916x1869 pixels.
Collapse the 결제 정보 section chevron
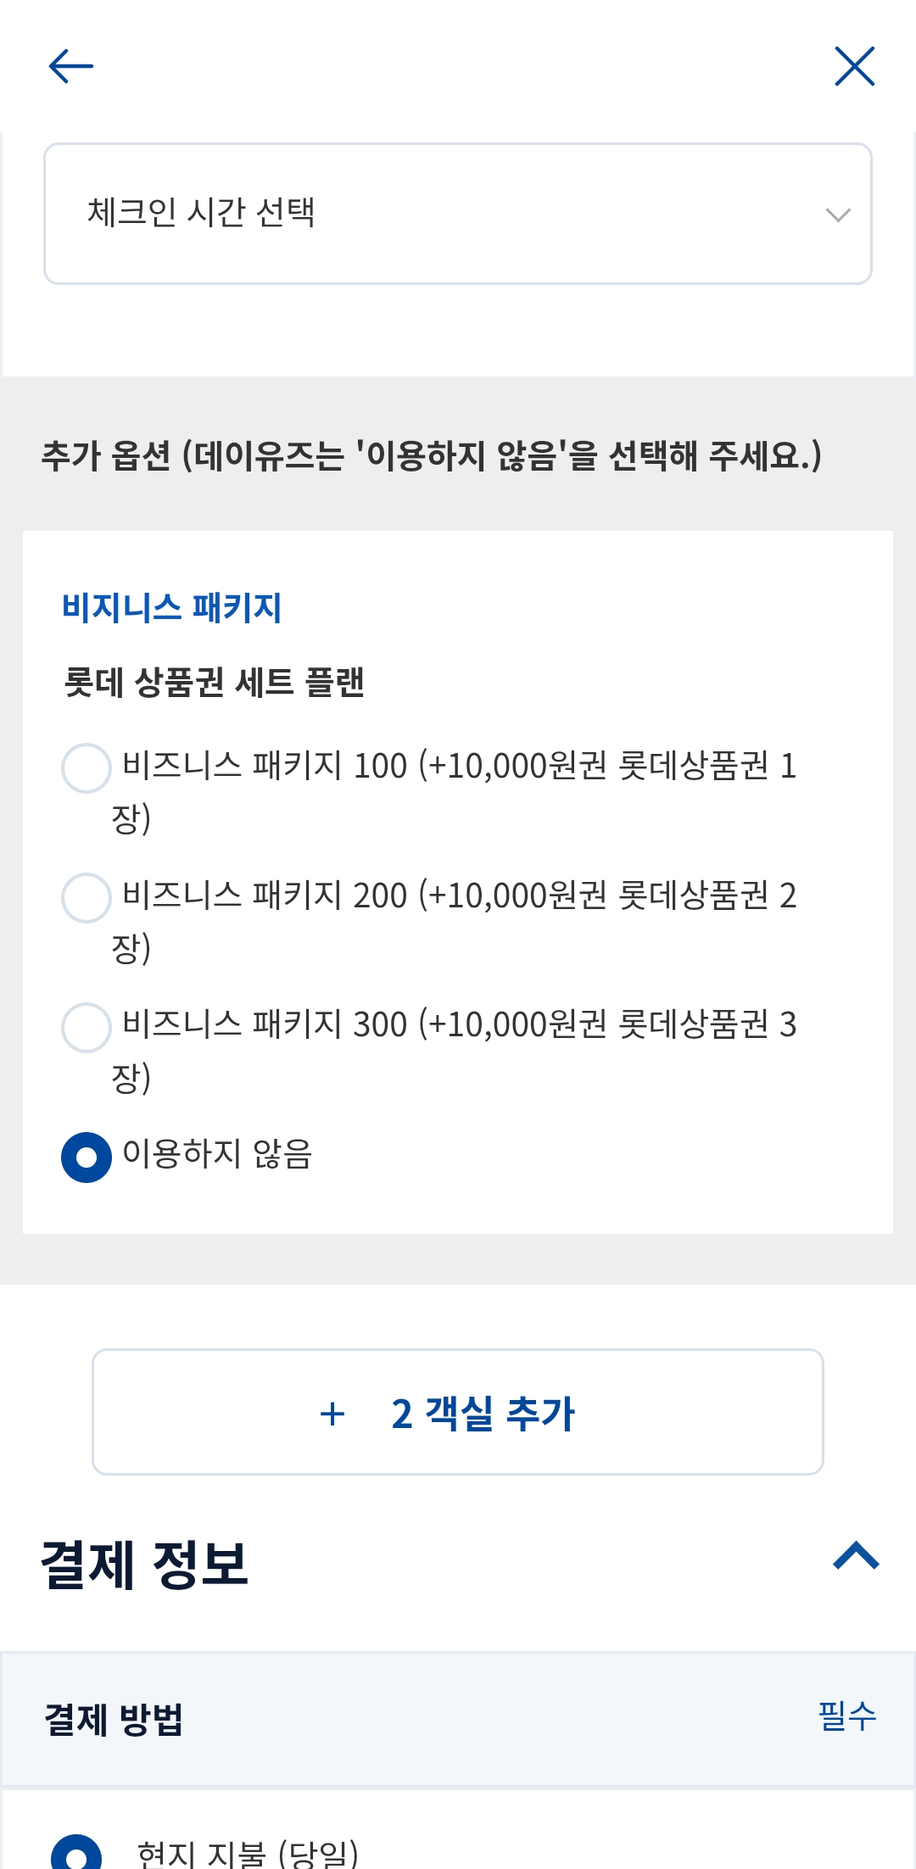(x=856, y=1556)
